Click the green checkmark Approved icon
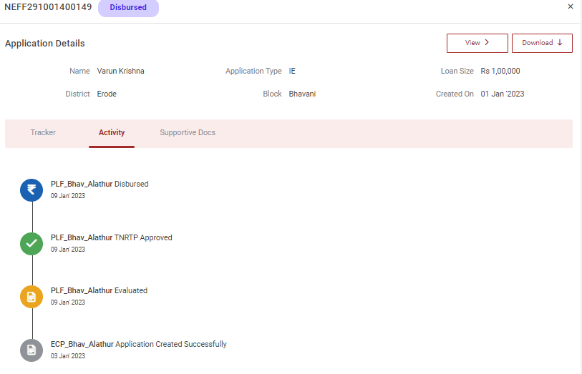 point(31,243)
